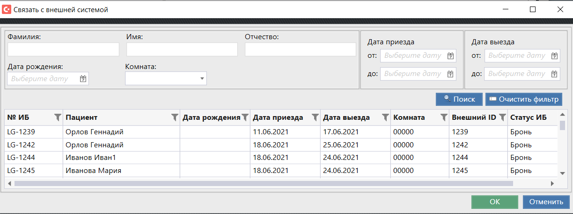Open calendar for Дата приезда 'от' field
The height and width of the screenshot is (214, 573).
click(450, 56)
